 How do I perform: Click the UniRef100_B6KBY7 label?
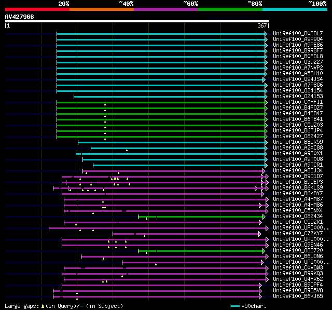pos(298,194)
